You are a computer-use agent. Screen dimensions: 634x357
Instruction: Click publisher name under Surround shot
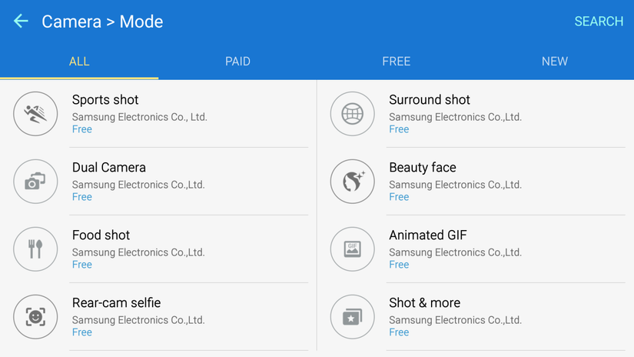(x=455, y=117)
